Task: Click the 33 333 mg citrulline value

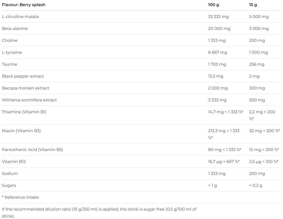Action: coord(218,17)
